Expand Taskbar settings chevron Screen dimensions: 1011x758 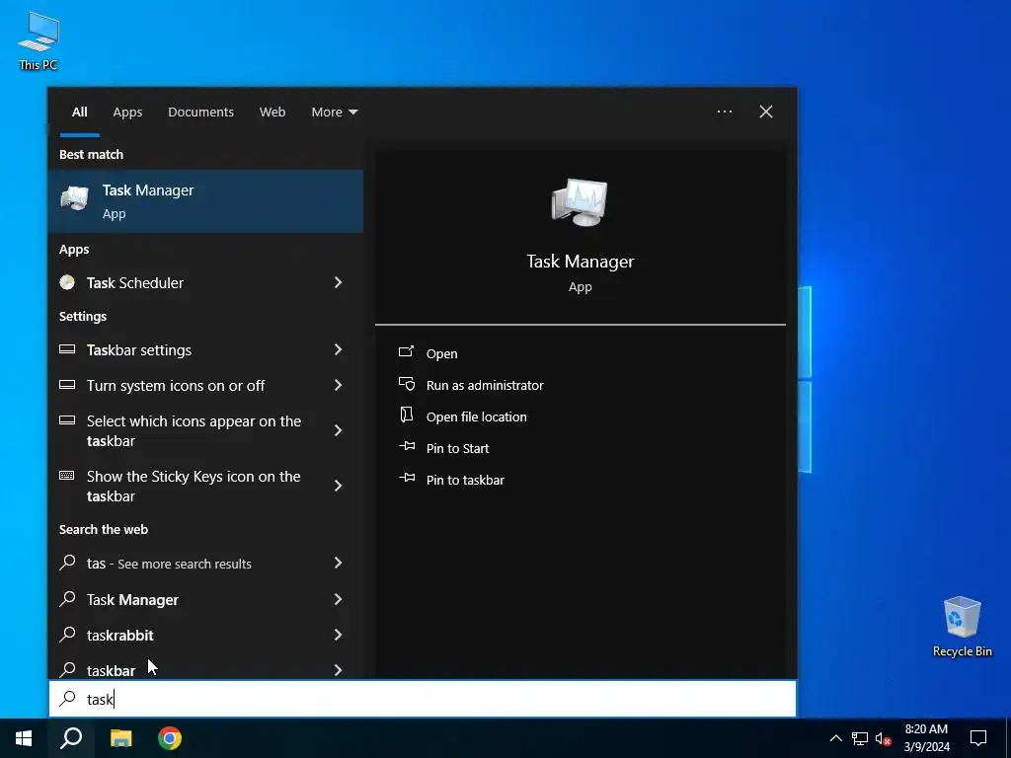(x=338, y=349)
